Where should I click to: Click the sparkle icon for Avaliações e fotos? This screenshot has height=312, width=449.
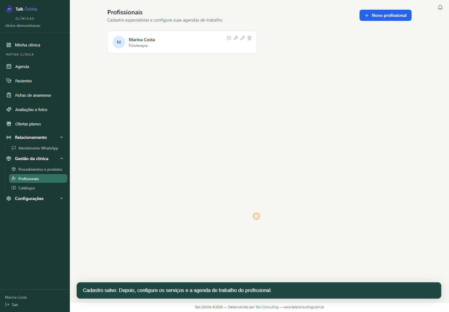[x=9, y=110]
